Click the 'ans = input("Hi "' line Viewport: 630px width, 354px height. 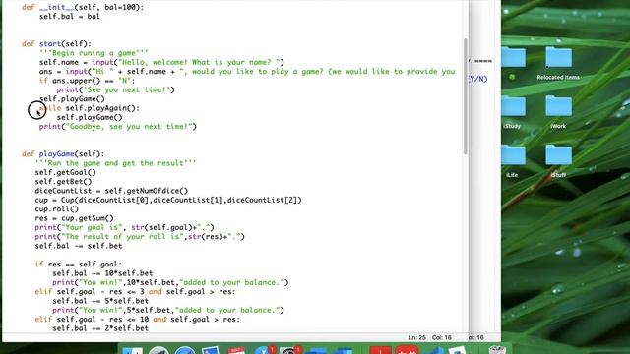click(247, 72)
